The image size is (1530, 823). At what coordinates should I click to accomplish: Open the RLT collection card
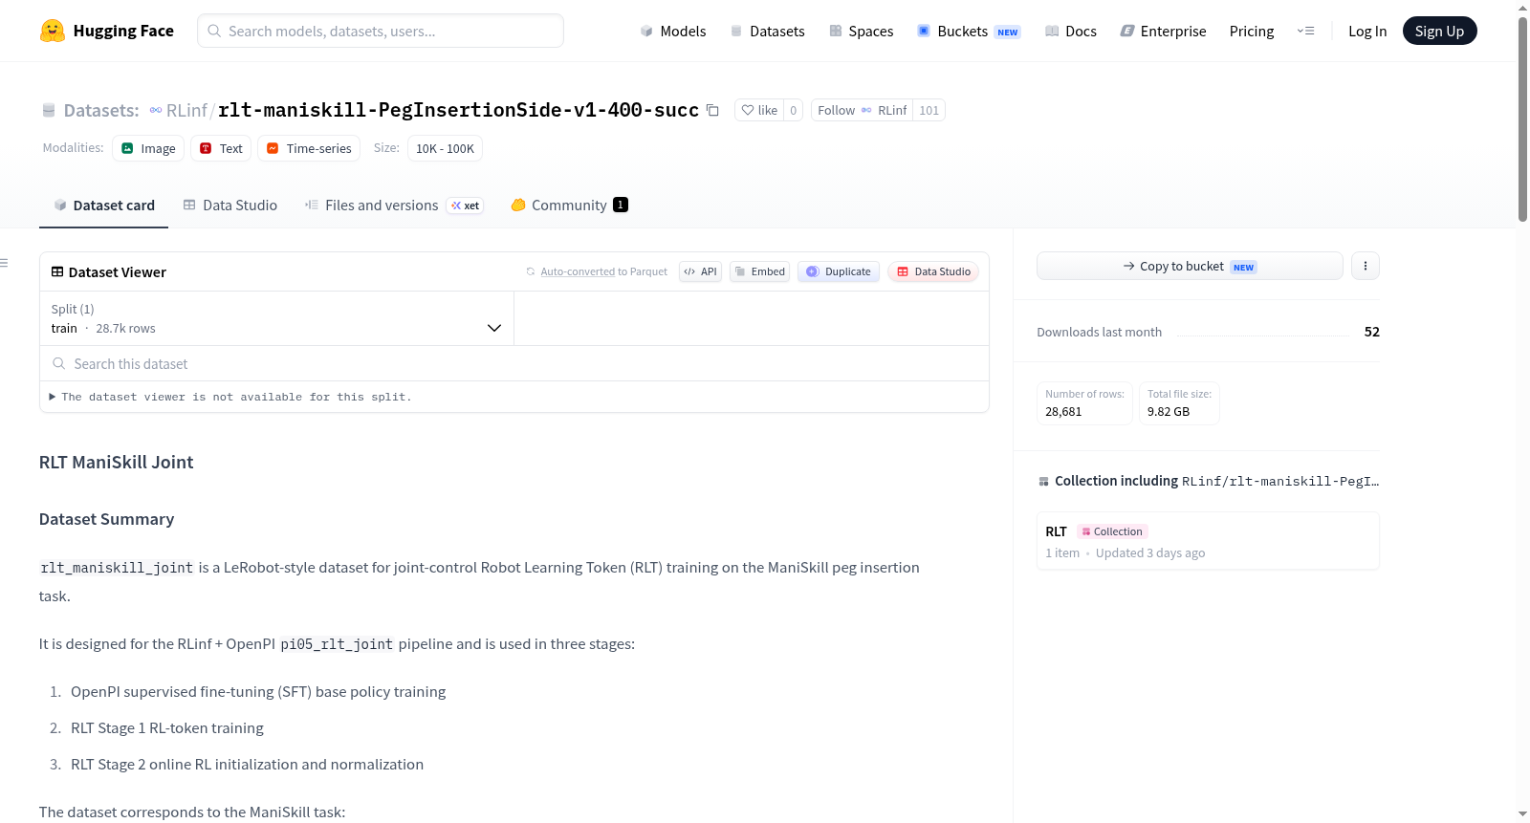click(x=1208, y=541)
